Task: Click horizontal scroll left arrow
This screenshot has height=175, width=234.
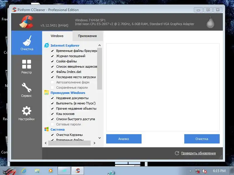Action: [x=46, y=143]
